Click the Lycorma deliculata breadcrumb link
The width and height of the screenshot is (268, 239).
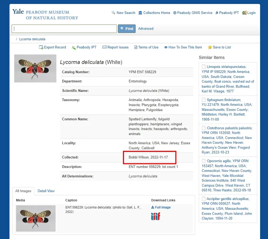32,39
